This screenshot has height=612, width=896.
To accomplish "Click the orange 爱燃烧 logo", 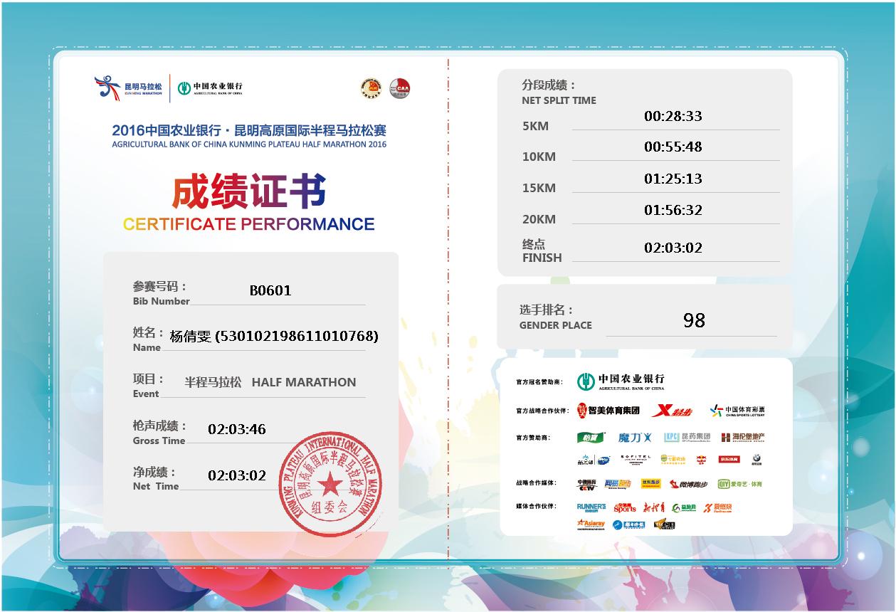I will (x=717, y=507).
